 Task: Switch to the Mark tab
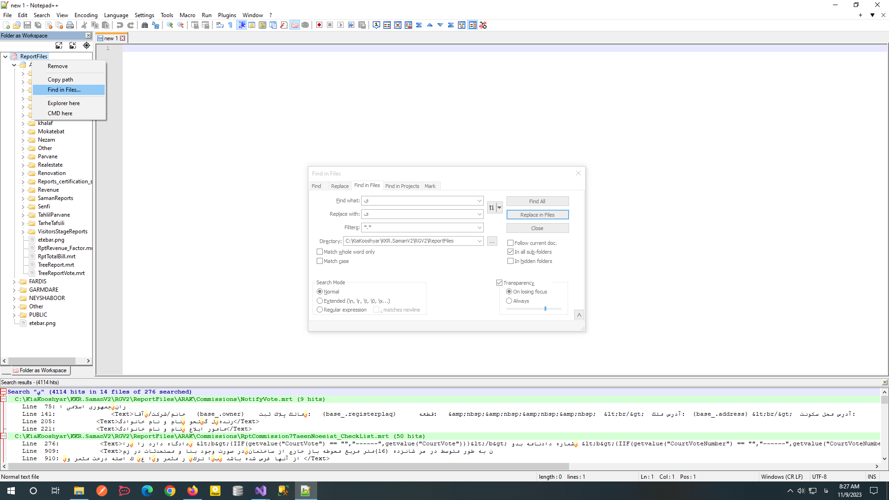[x=430, y=186]
